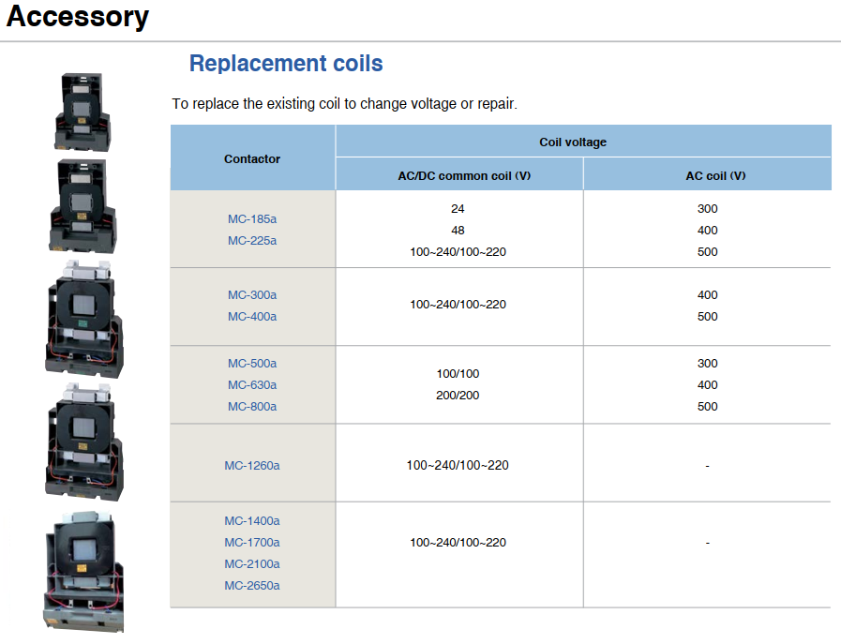Click the coil image beside MC-300a row
This screenshot has width=841, height=644.
(84, 320)
